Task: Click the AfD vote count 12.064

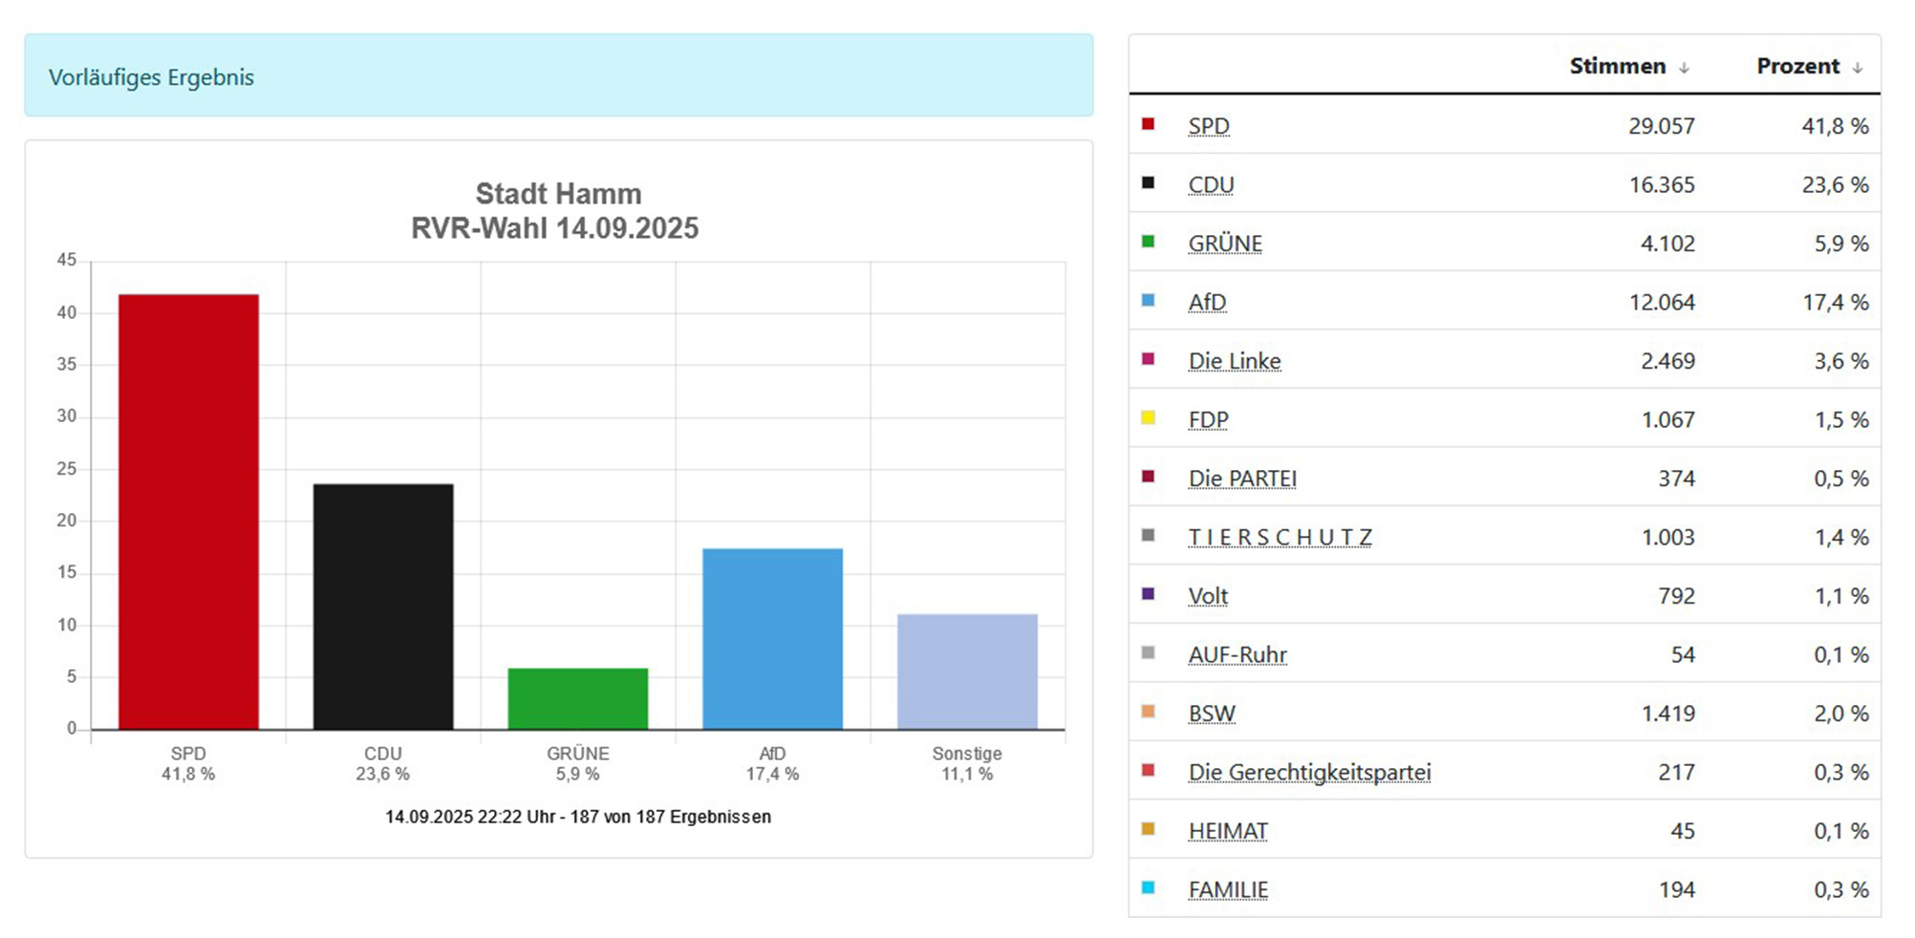Action: coord(1662,302)
